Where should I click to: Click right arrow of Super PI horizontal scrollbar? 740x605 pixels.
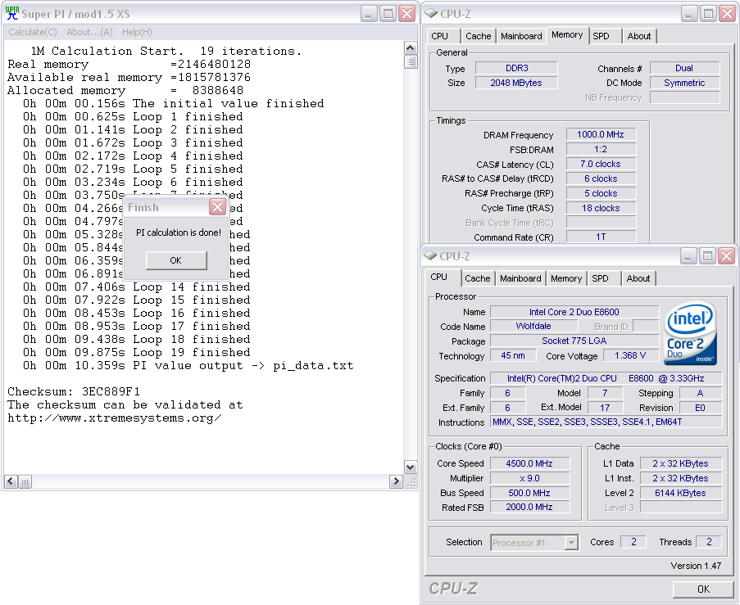(397, 481)
